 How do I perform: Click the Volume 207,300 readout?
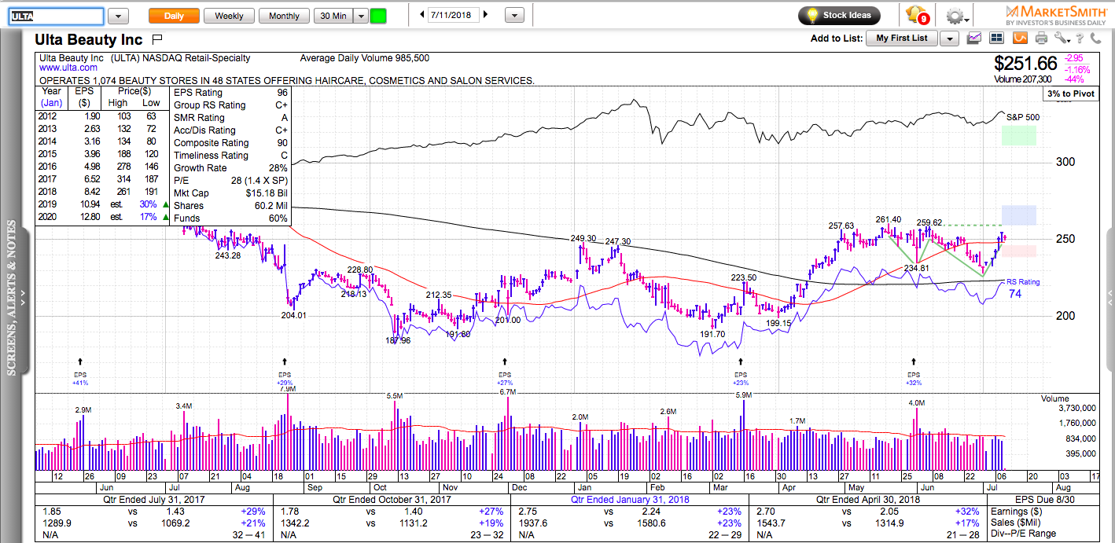click(x=1022, y=79)
